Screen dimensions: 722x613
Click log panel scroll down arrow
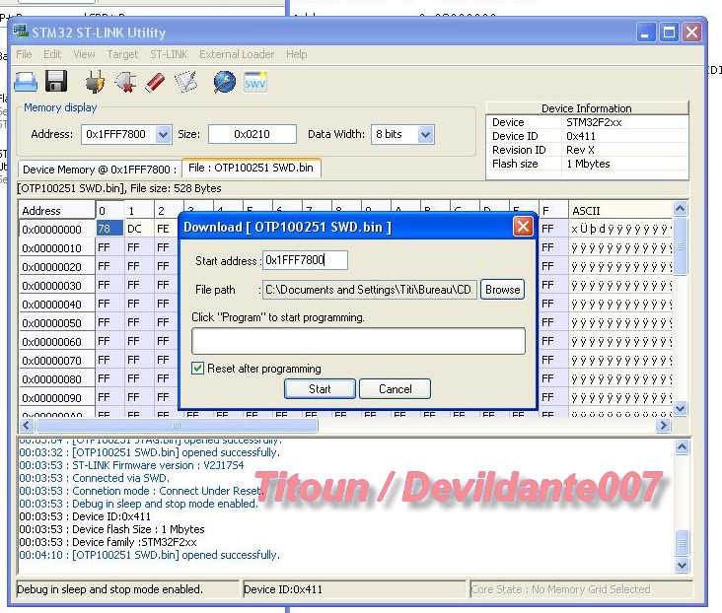coord(682,565)
